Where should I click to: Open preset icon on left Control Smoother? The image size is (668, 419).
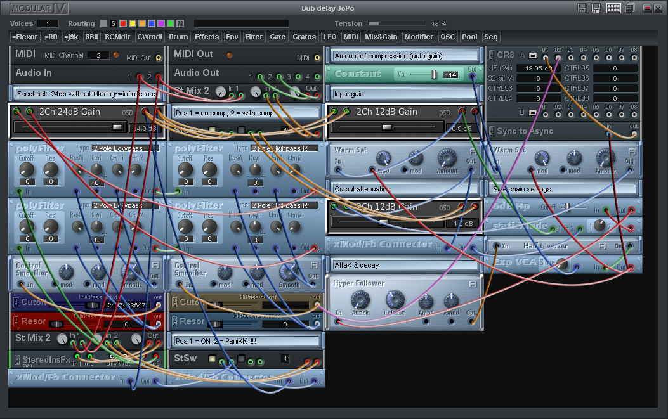tap(155, 265)
